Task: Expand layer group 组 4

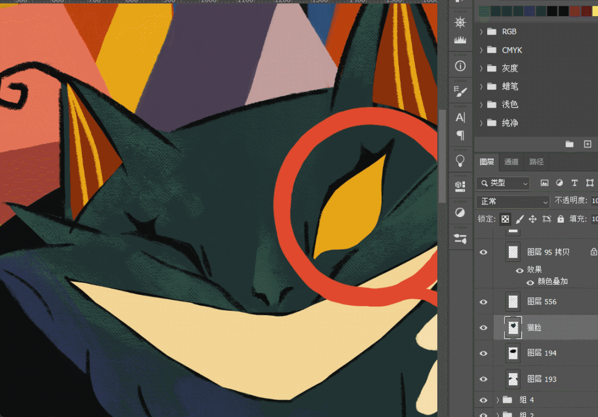Action: (497, 400)
